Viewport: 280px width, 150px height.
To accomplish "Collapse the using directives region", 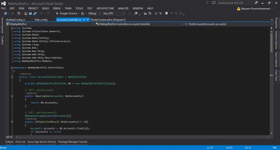I will click(x=12, y=28).
